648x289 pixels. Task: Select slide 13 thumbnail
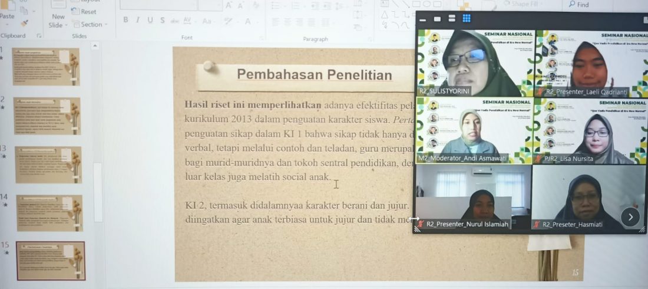[x=48, y=165]
